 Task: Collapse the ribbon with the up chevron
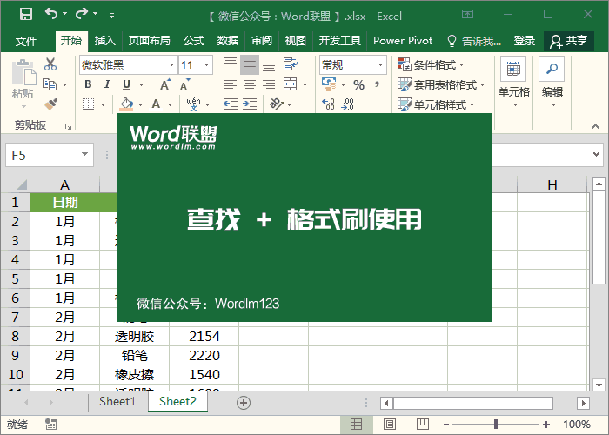click(x=595, y=126)
